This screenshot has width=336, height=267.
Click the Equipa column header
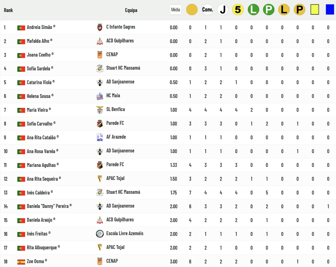tap(131, 10)
